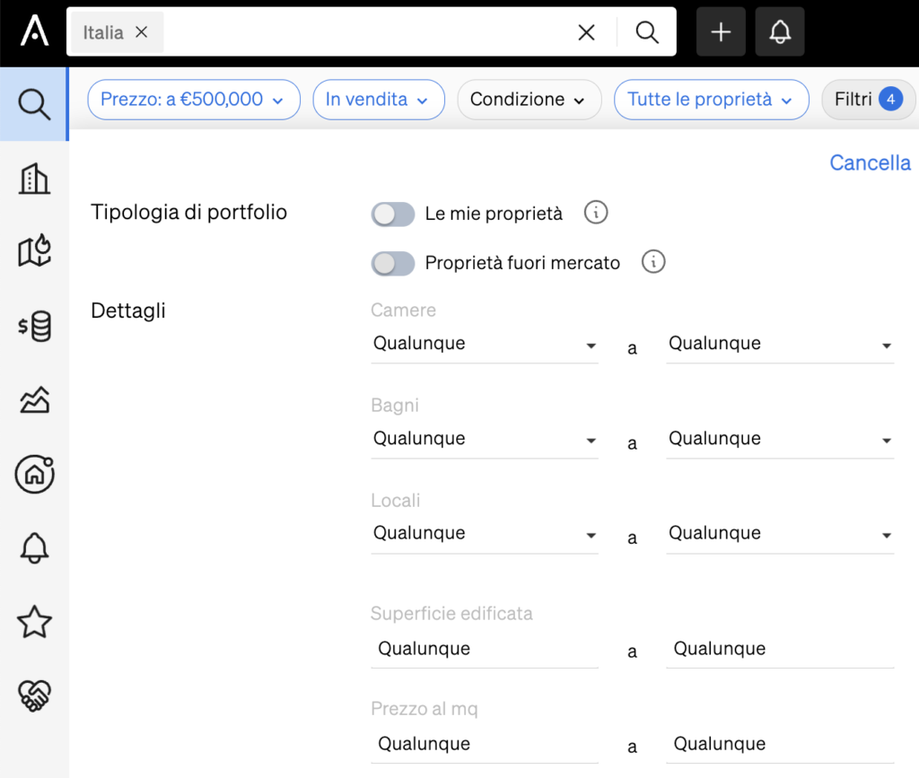
Task: Run search with magnifier in the search bar
Action: pyautogui.click(x=647, y=32)
